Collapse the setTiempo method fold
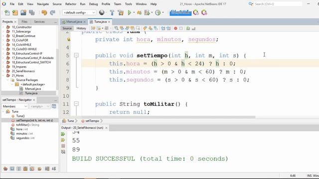Screen dimensions: 319x179 click(76, 55)
